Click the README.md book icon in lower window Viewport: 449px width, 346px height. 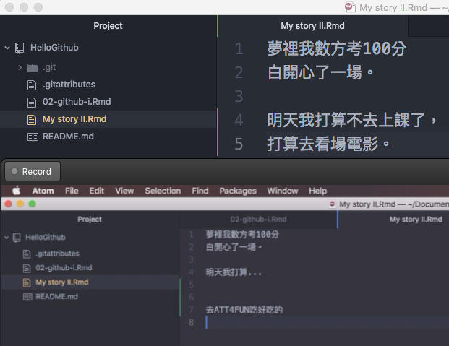click(27, 297)
